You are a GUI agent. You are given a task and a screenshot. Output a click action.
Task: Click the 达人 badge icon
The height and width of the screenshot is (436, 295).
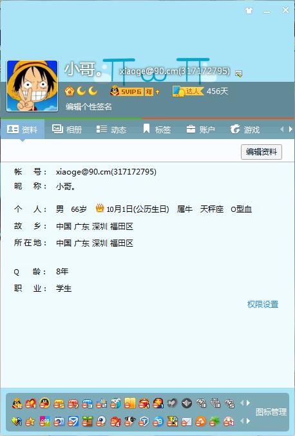coord(188,91)
